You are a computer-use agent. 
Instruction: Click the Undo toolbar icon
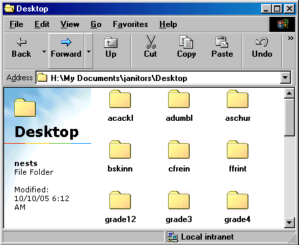(262, 47)
